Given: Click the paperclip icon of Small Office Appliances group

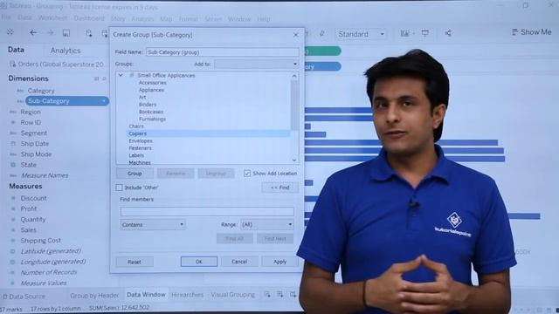Looking at the screenshot, I should click(x=132, y=75).
